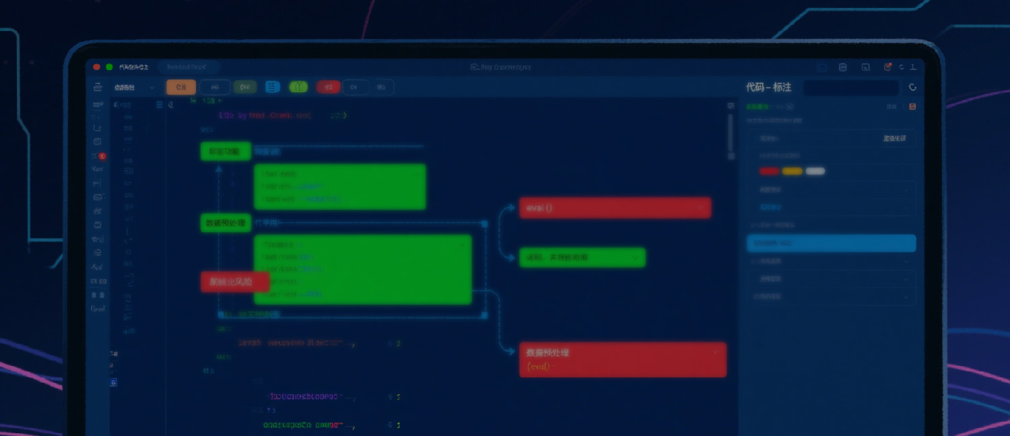Click the orange button in the top toolbar

coord(180,87)
